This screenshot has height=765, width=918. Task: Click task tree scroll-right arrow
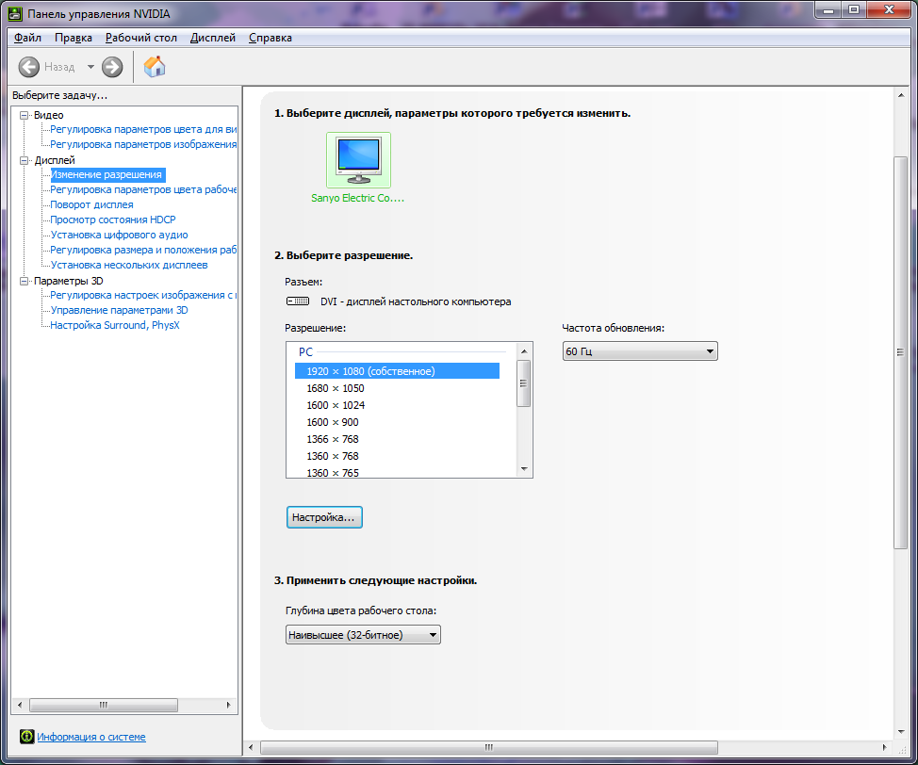coord(228,706)
